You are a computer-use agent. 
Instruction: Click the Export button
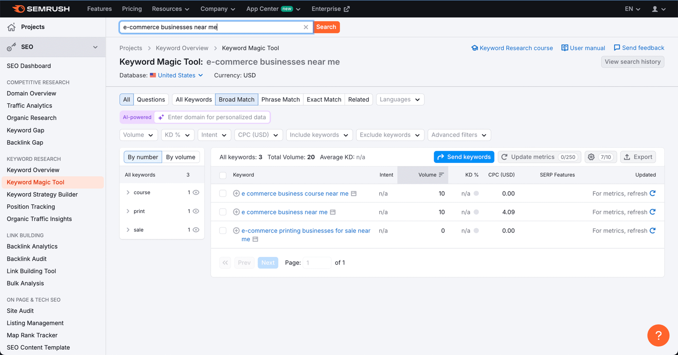coord(638,157)
